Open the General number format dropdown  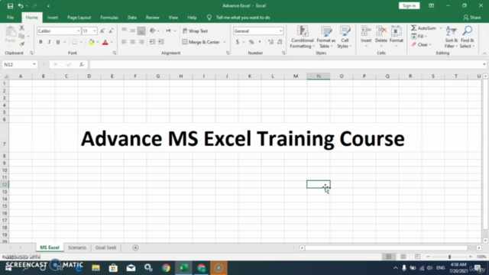coord(280,31)
